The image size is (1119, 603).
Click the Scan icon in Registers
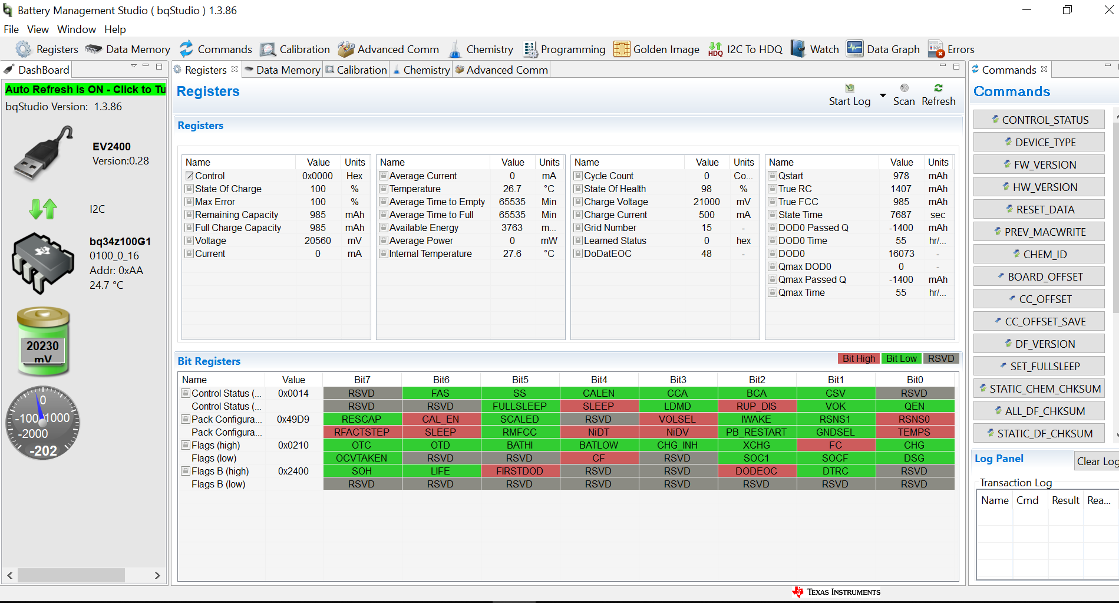point(904,88)
